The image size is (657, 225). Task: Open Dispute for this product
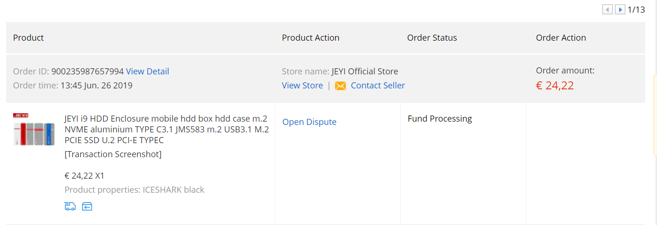click(x=309, y=122)
